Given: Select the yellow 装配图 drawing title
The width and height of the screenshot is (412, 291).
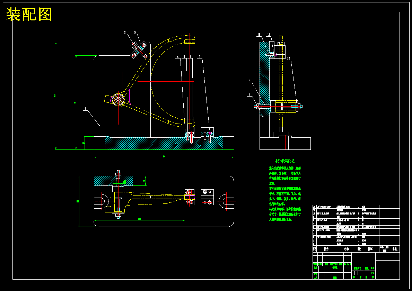Looking at the screenshot, I should click(x=29, y=15).
